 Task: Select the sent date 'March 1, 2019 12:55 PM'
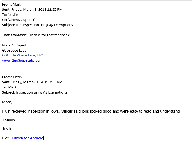pos(43,10)
